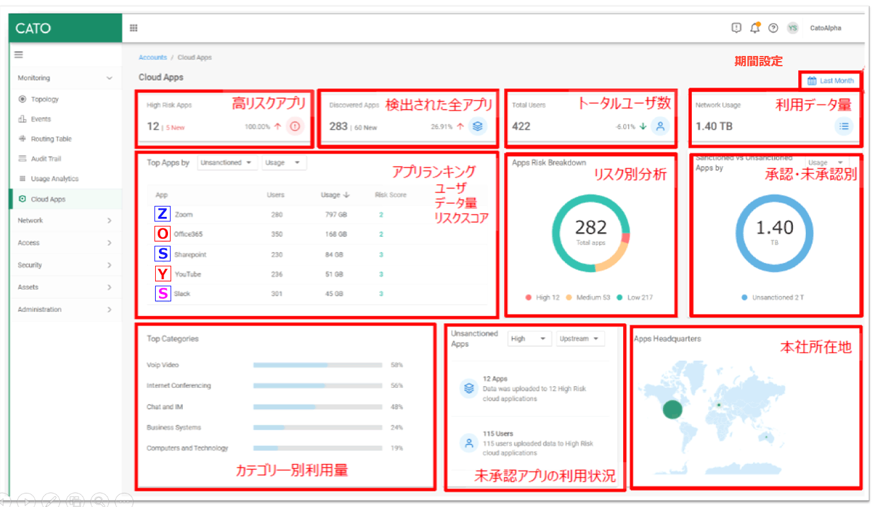Click the Voip Video usage bar
Viewport: 876px width, 507px height.
[317, 365]
